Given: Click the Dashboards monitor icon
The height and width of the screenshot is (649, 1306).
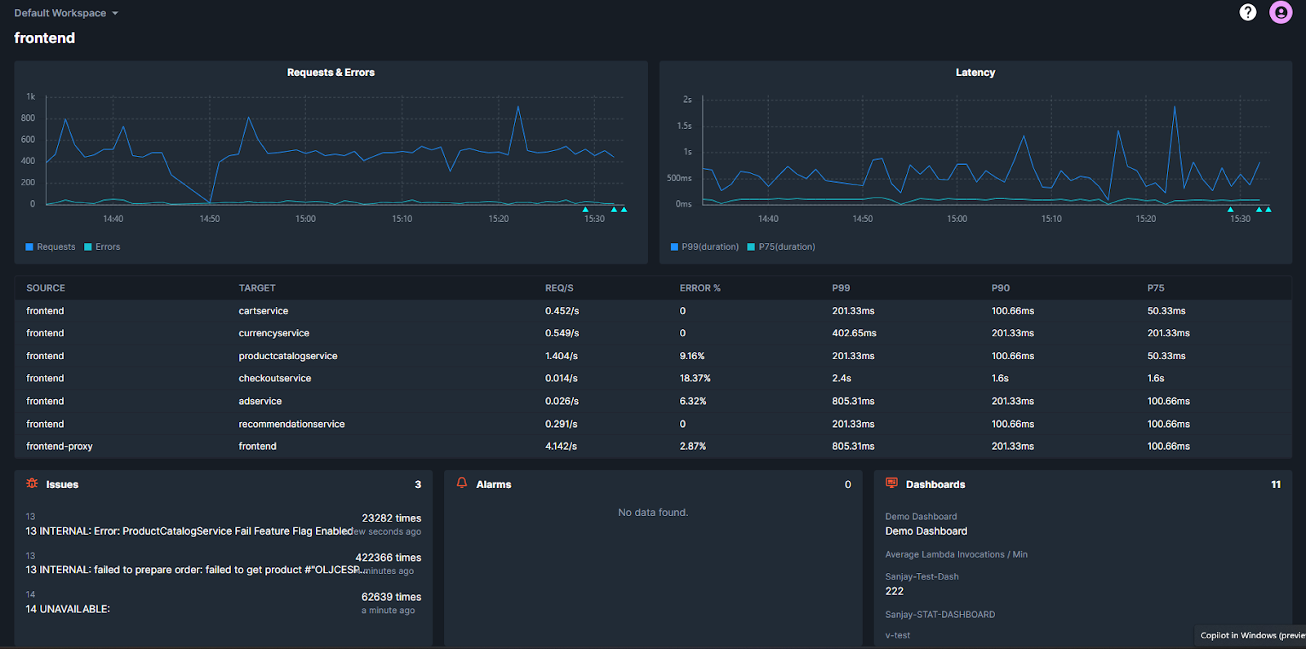Looking at the screenshot, I should [891, 483].
